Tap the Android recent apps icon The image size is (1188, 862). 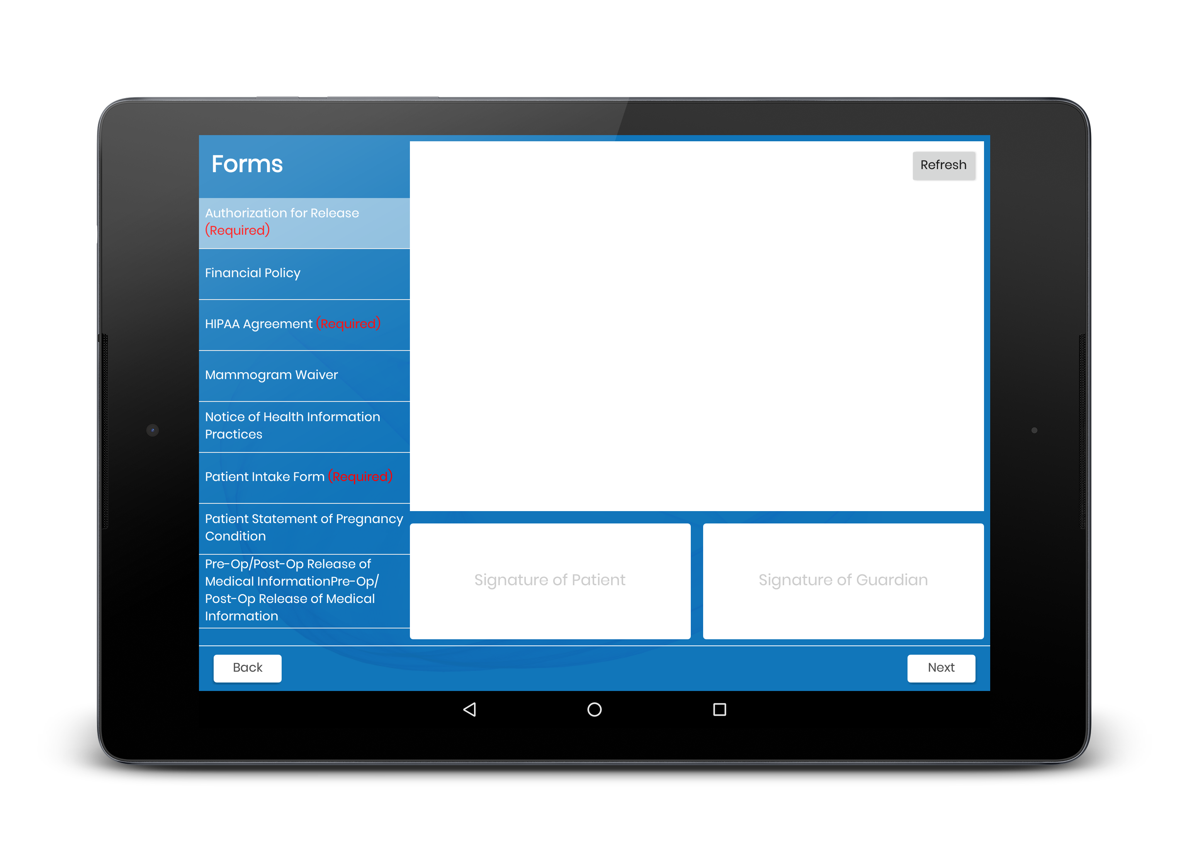click(719, 710)
